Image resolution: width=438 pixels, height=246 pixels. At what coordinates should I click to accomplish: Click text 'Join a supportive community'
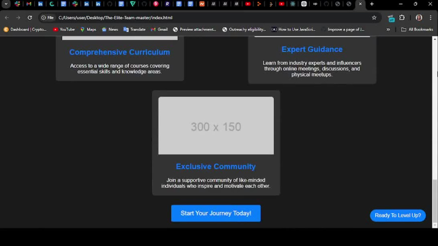(199, 180)
